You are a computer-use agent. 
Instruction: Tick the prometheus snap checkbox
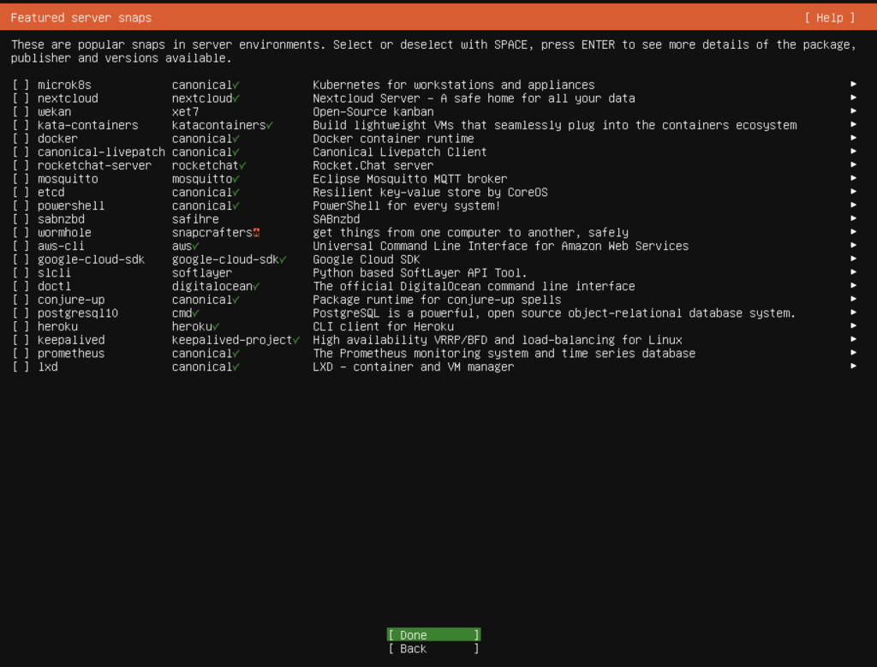21,354
